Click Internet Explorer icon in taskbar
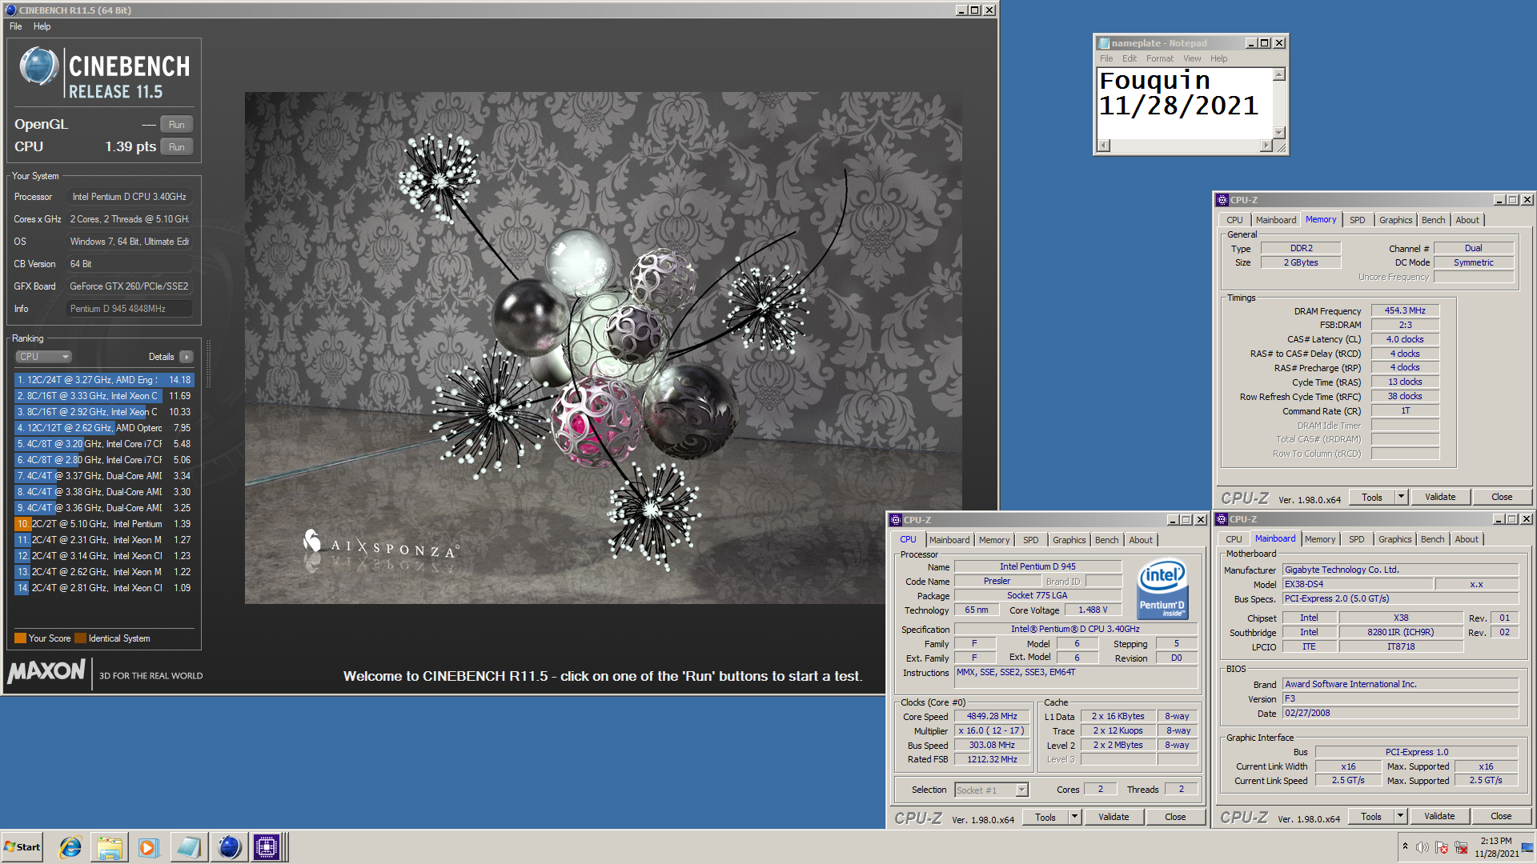Image resolution: width=1537 pixels, height=864 pixels. pos(70,846)
